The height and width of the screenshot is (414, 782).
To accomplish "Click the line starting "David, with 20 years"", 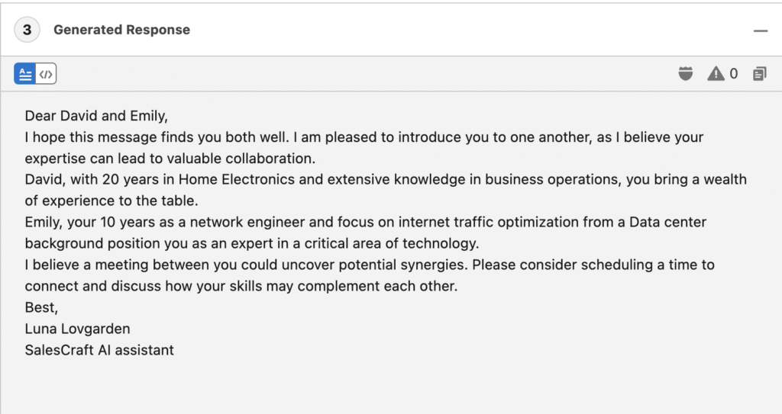I will tap(385, 180).
